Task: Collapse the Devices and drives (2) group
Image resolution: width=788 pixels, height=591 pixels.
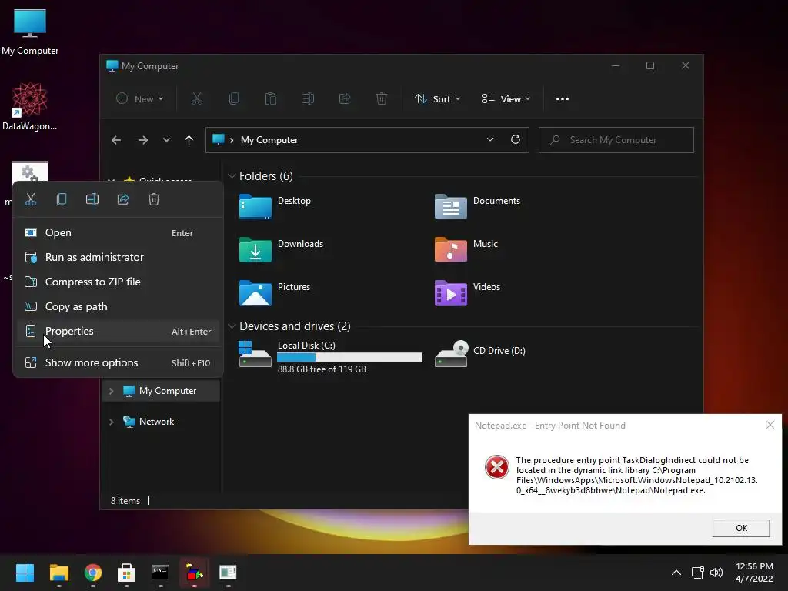Action: (x=232, y=326)
